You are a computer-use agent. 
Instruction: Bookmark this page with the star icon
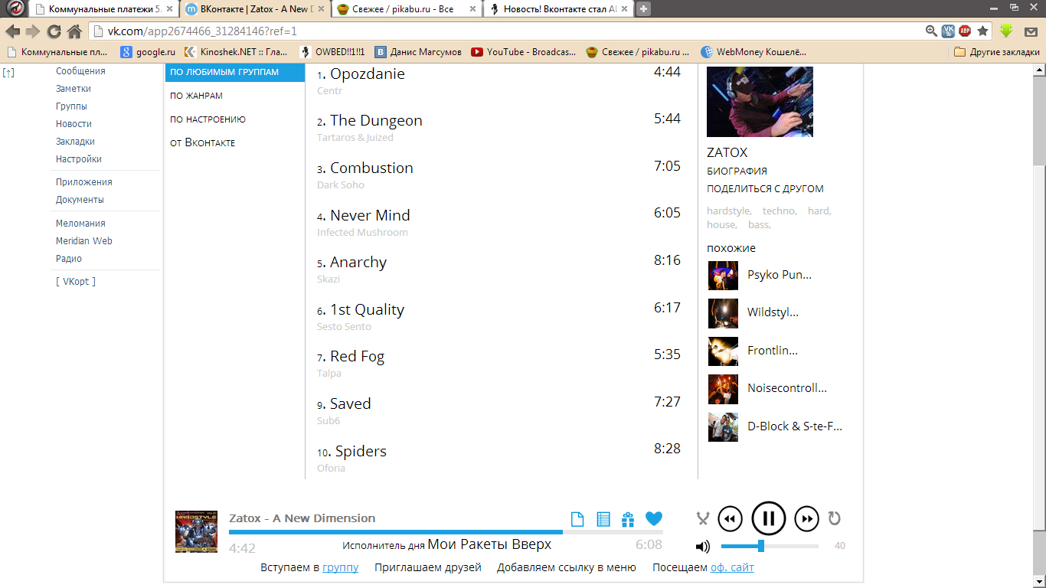(x=982, y=31)
